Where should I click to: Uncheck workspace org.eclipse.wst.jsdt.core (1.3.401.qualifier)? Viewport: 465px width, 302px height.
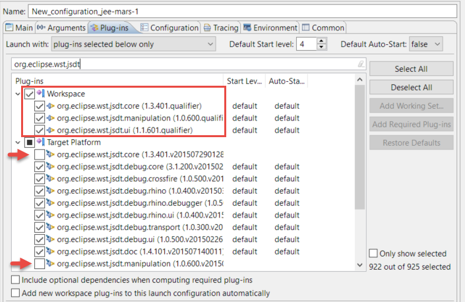point(40,106)
